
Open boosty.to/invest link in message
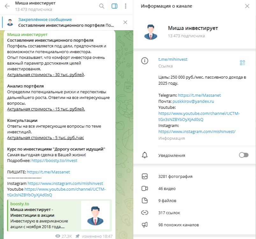(54, 160)
